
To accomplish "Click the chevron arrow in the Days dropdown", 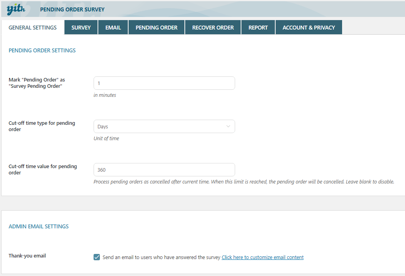I will pyautogui.click(x=228, y=126).
